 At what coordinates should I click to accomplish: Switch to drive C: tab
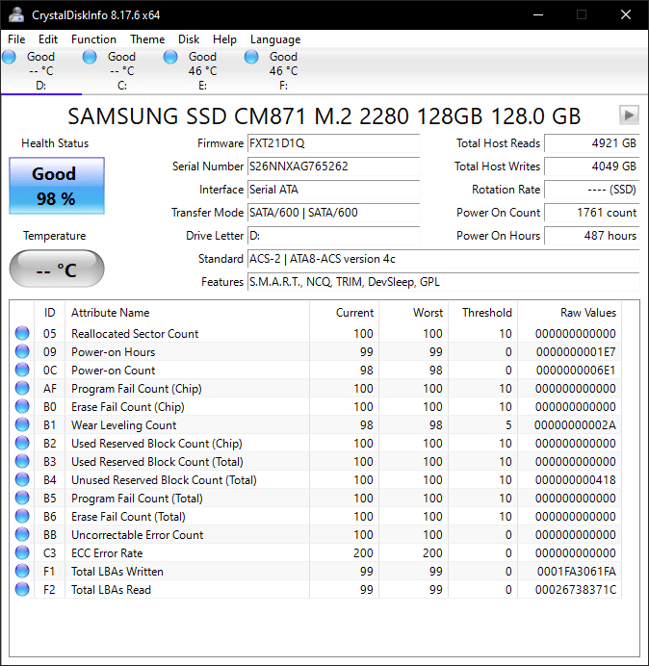pyautogui.click(x=121, y=71)
